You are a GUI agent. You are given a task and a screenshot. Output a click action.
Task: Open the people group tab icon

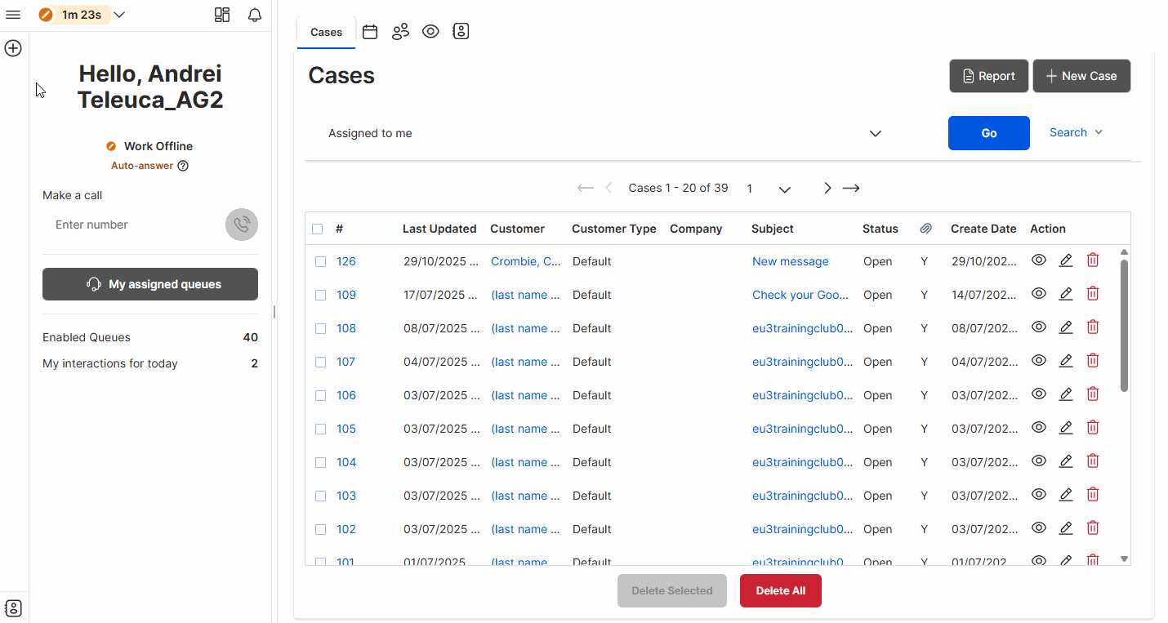(x=400, y=32)
